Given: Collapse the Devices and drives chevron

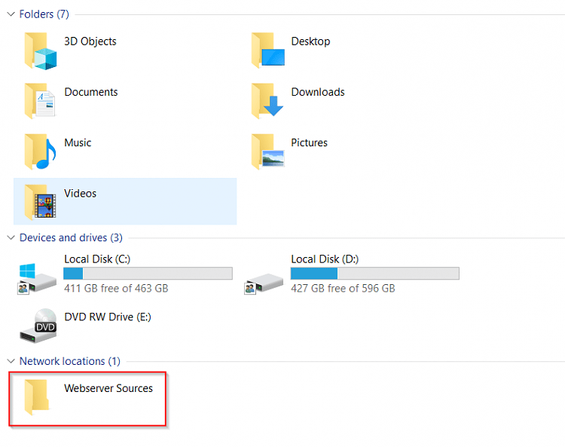Looking at the screenshot, I should [x=11, y=237].
